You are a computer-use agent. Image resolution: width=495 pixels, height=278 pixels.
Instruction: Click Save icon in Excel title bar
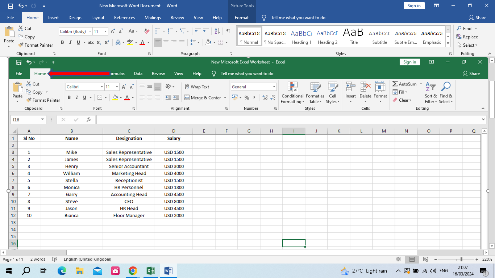point(19,62)
